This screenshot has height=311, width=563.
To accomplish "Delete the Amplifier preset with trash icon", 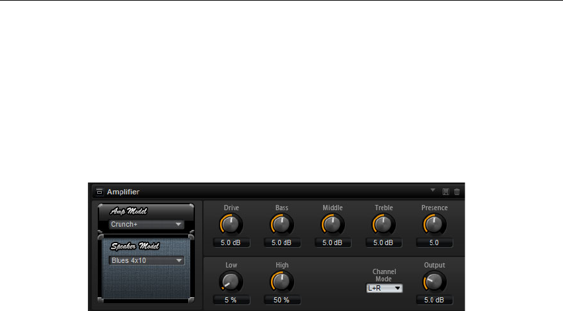I will pyautogui.click(x=457, y=192).
